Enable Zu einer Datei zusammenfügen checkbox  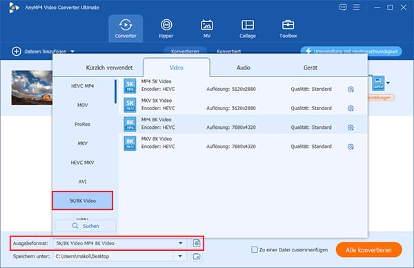click(254, 249)
